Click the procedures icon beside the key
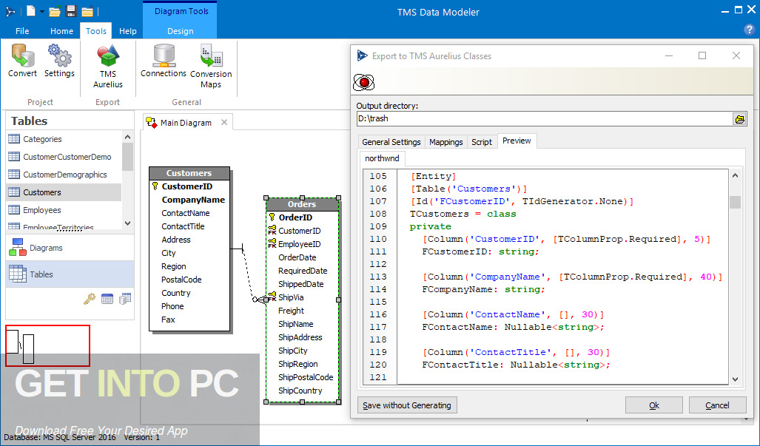The height and width of the screenshot is (446, 760). 107,299
